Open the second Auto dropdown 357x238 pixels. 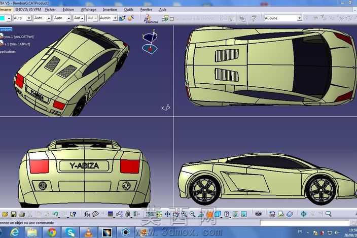[x=42, y=18]
